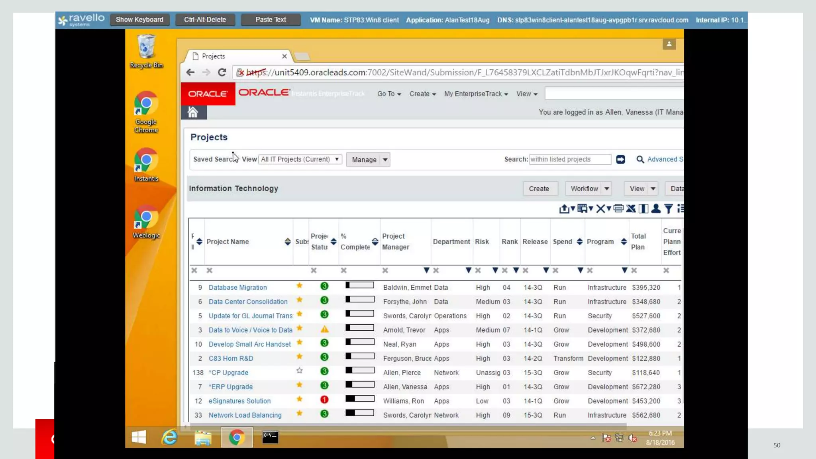Sort by the Project Name column arrows
The height and width of the screenshot is (459, 816).
pos(287,242)
